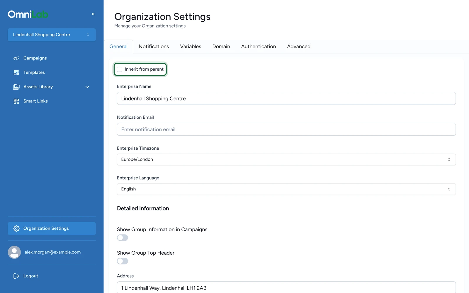This screenshot has width=469, height=293.
Task: Turn on Show Group Top Header
Action: click(123, 261)
